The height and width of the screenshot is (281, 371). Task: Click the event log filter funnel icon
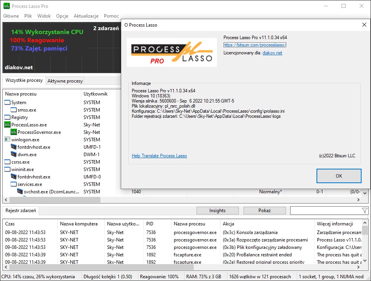coord(365,211)
